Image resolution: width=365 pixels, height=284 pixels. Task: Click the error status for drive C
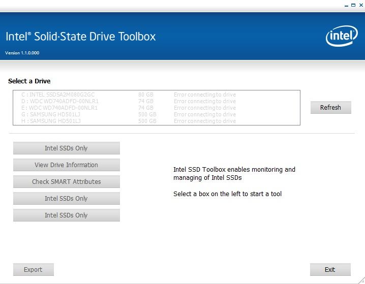click(x=205, y=94)
